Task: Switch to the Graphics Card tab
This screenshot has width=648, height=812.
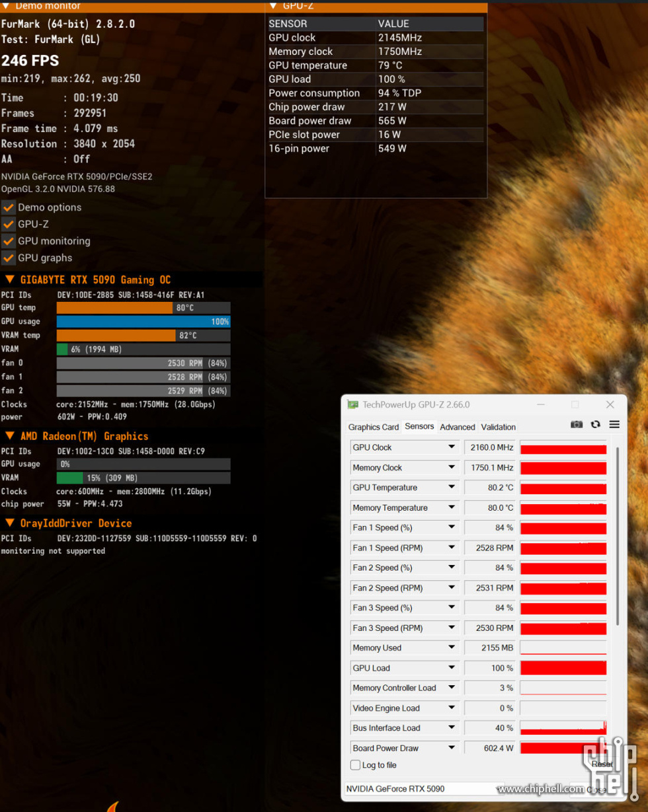Action: click(374, 427)
